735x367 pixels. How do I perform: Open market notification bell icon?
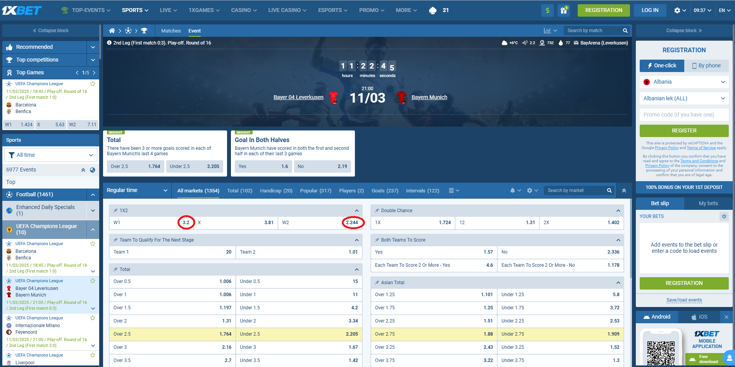click(513, 190)
